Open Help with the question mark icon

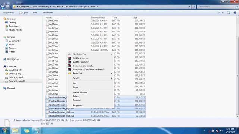coord(235,13)
